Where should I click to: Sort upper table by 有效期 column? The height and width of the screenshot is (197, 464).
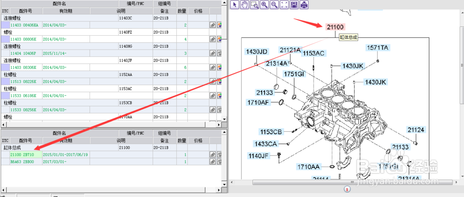[x=66, y=11]
